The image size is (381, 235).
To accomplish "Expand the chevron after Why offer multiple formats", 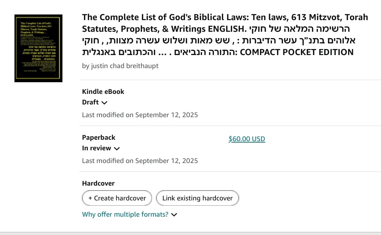I will tap(174, 215).
